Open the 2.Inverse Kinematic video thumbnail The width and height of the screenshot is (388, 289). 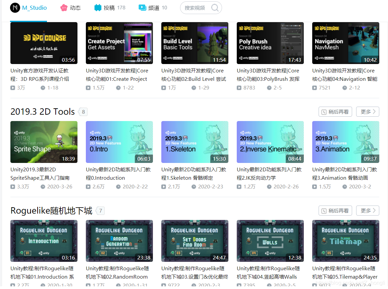pyautogui.click(x=270, y=142)
